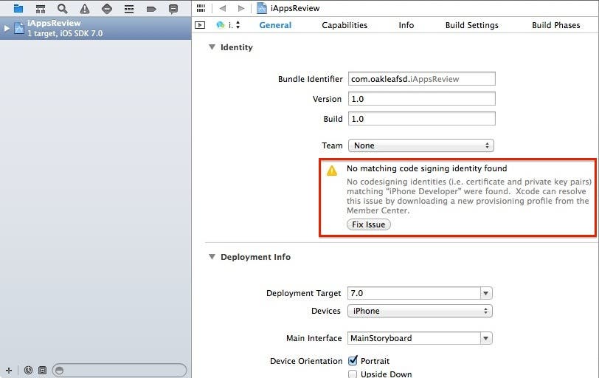The image size is (599, 378).
Task: Go forward with the right arrow
Action: [240, 8]
